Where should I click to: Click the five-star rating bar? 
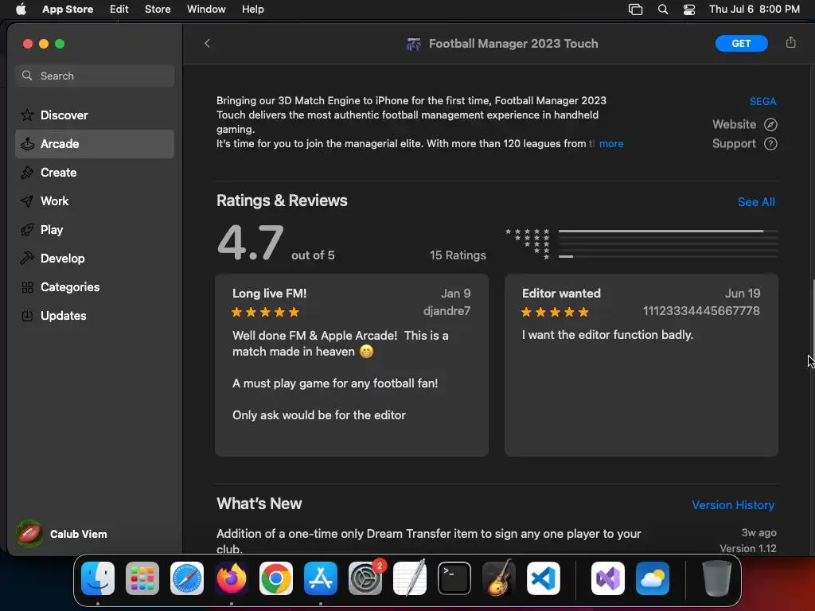tap(668, 232)
